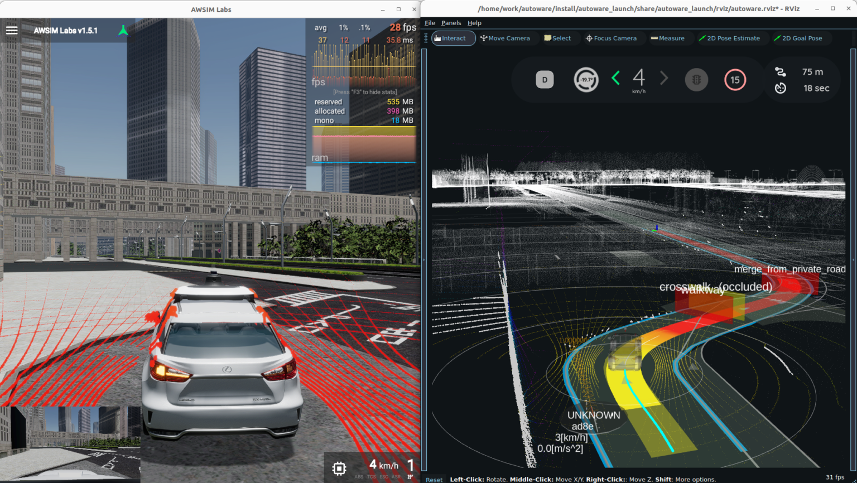Image resolution: width=857 pixels, height=483 pixels.
Task: Choose the Measure ruler tool
Action: tap(667, 38)
